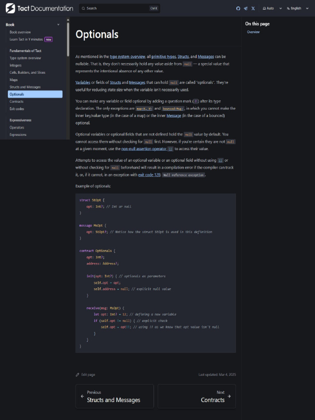Go to Exit codes sidebar item

tap(17, 109)
